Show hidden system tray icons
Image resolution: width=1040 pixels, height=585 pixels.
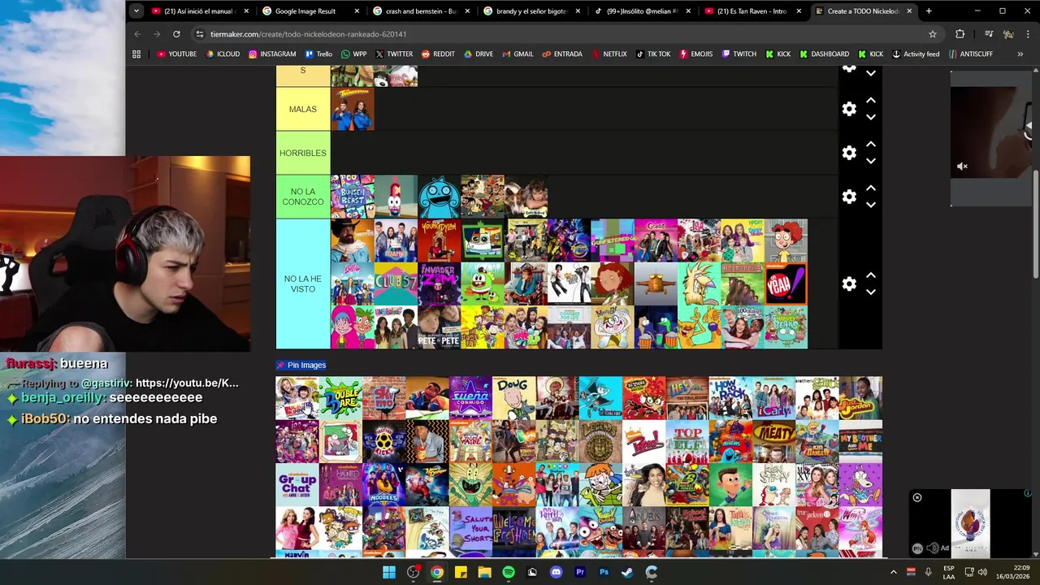click(894, 572)
